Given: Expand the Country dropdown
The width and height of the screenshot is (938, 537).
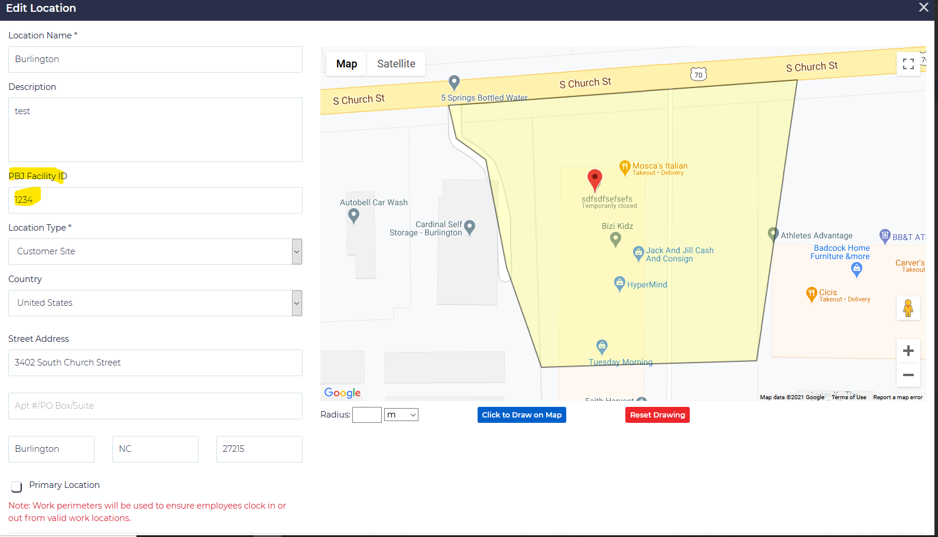Looking at the screenshot, I should tap(155, 303).
